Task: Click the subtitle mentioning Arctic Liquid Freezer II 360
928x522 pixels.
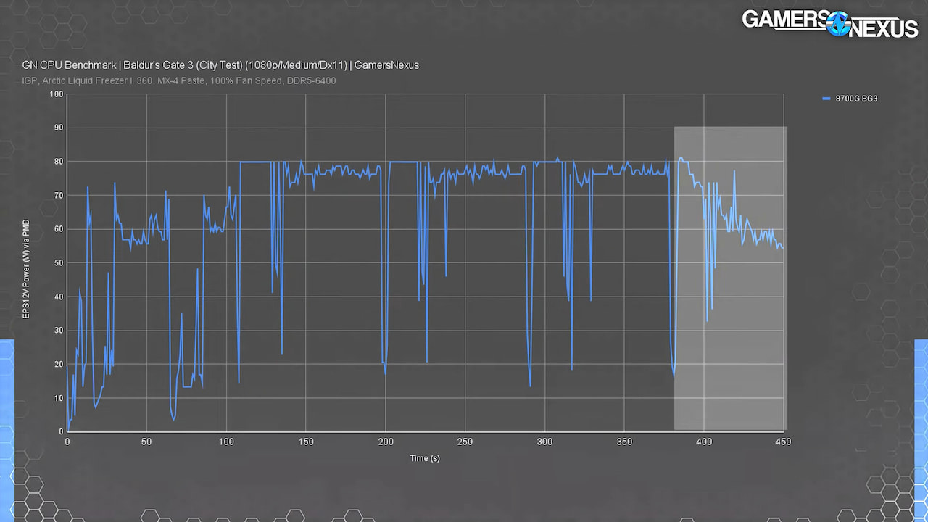Action: pyautogui.click(x=179, y=80)
